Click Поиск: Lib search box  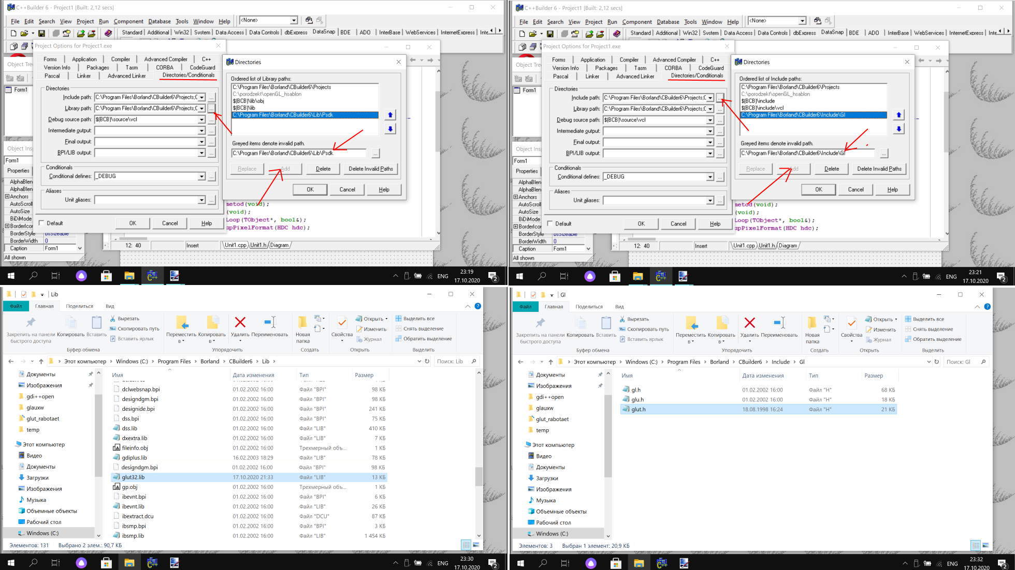(456, 361)
